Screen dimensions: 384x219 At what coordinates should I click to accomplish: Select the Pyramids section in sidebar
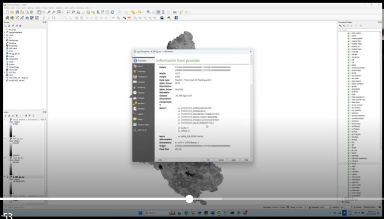coord(139,98)
